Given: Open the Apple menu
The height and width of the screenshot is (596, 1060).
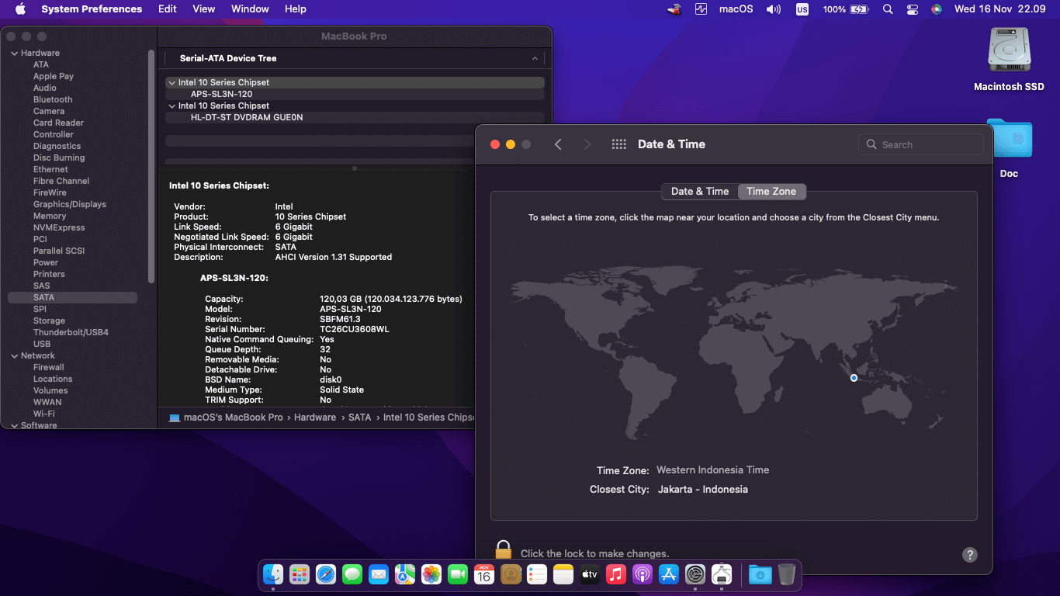Looking at the screenshot, I should 20,9.
